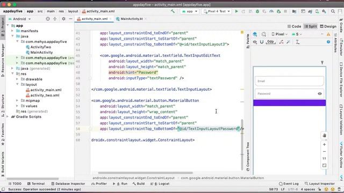Click the orientation rotate icon in preview
Viewport: 344px width, 193px height.
tap(264, 34)
